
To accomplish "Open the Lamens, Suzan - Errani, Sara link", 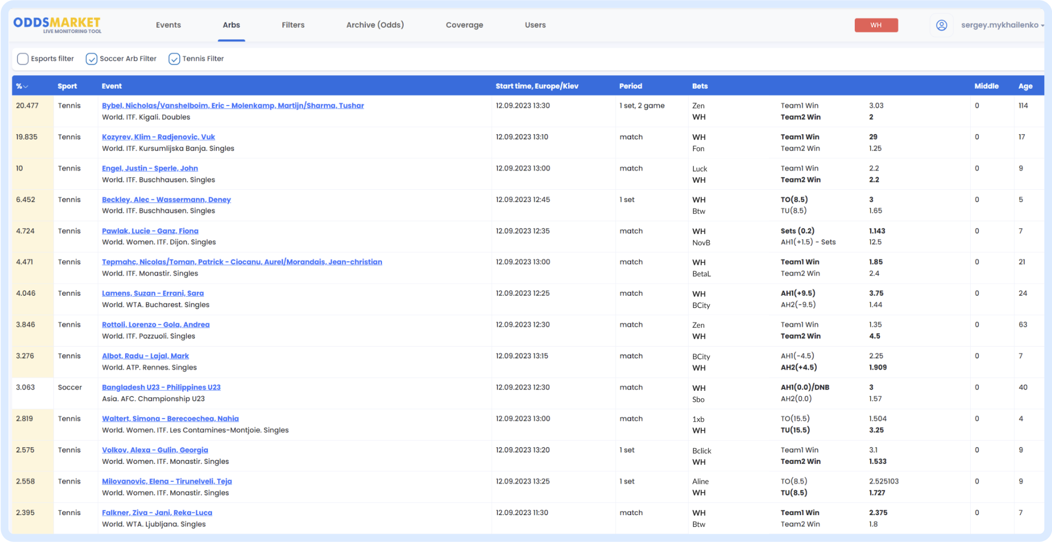I will point(152,293).
